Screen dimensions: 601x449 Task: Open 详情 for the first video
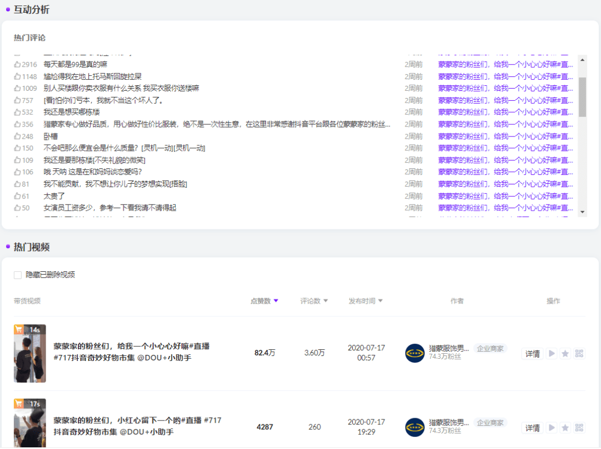(533, 354)
